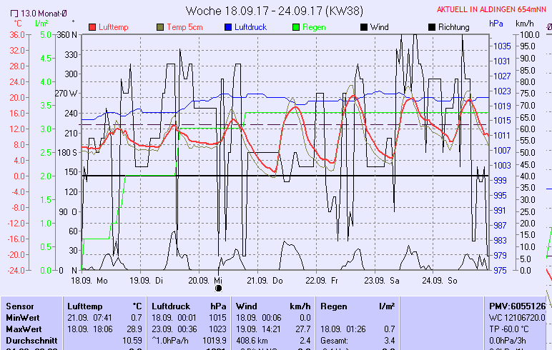This screenshot has height=350, width=552.
Task: Click the PMV:6055126 panel header
Action: coord(517,306)
